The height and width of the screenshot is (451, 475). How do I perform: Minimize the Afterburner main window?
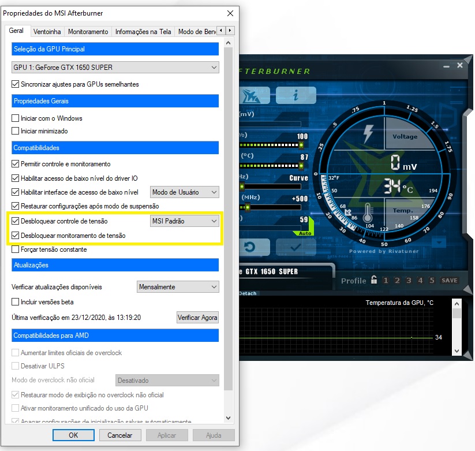click(x=446, y=66)
